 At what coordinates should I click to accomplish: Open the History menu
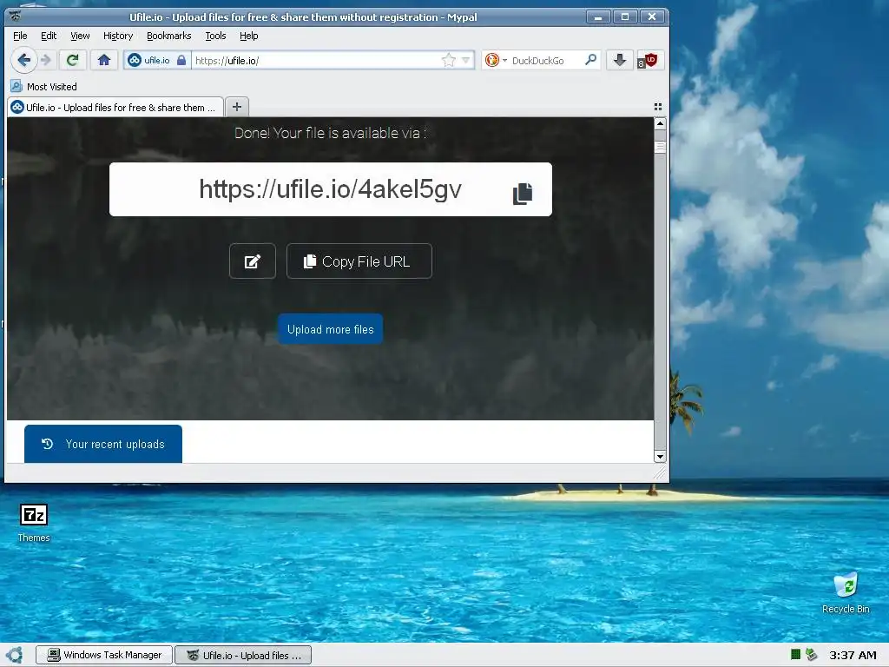tap(118, 36)
